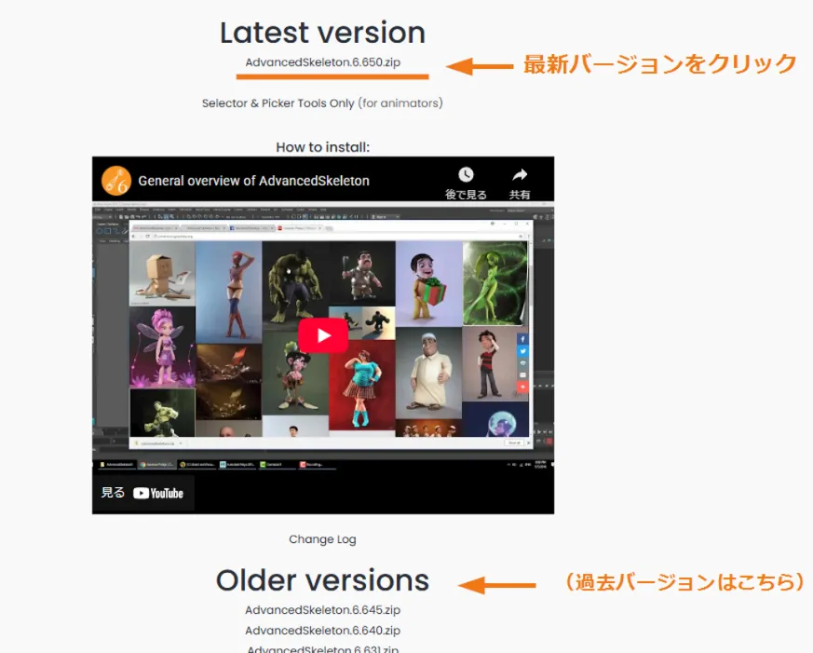The height and width of the screenshot is (653, 813).
Task: Click the pink fairy character thumbnail
Action: click(x=162, y=345)
